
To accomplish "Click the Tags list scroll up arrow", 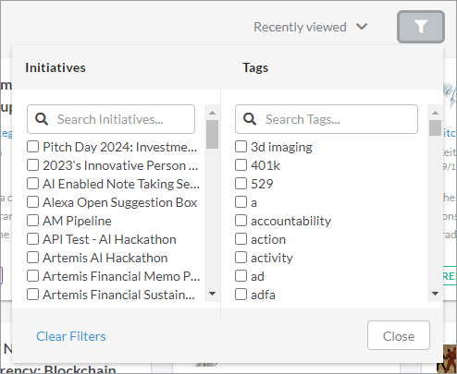I will [435, 113].
